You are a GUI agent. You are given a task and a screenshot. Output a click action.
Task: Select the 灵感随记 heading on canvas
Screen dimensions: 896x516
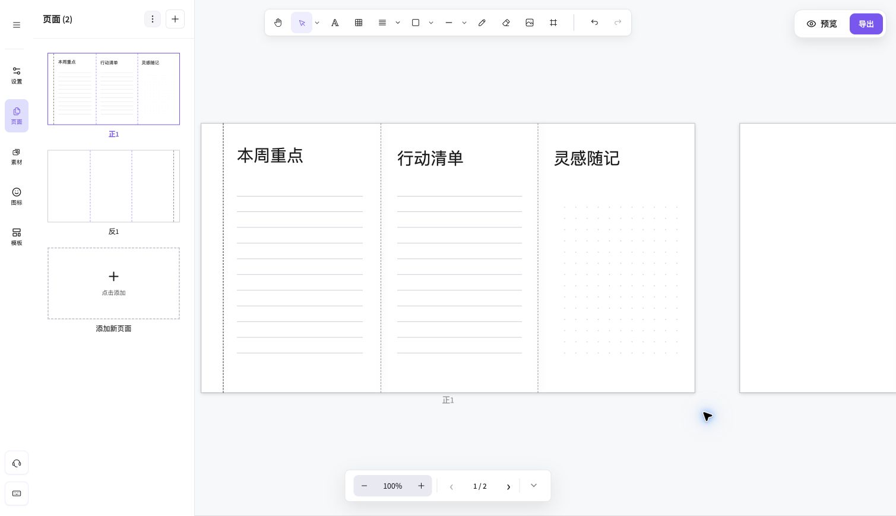click(x=587, y=159)
